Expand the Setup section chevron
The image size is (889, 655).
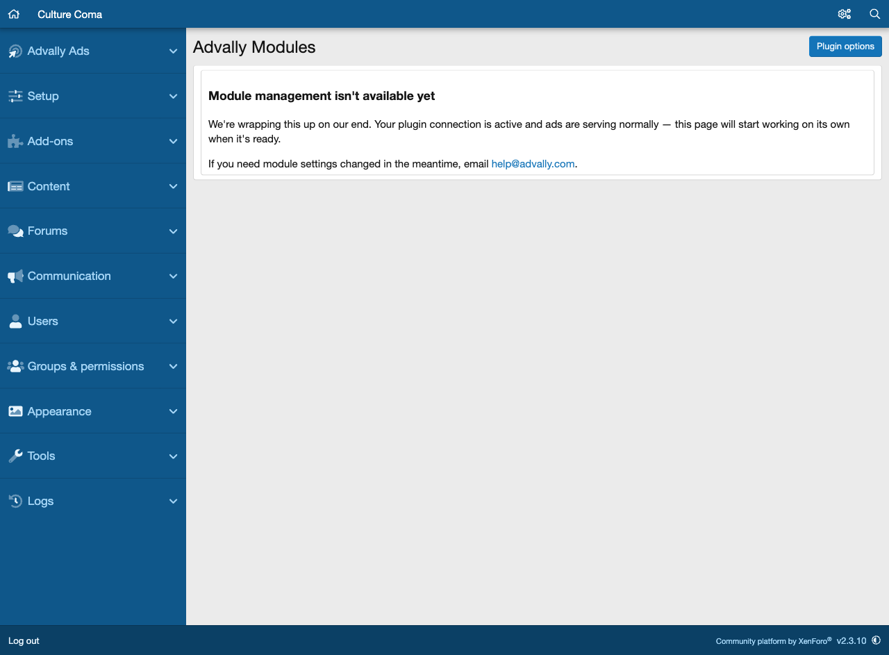174,96
